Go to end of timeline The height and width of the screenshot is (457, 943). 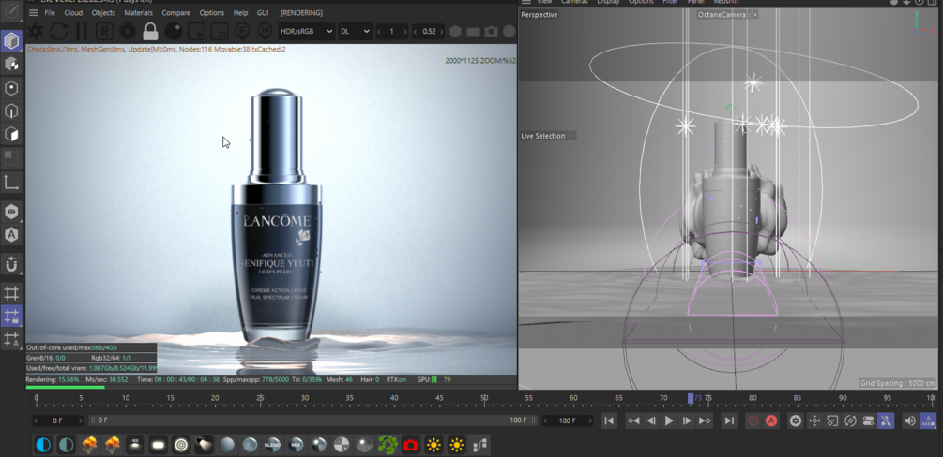[729, 421]
